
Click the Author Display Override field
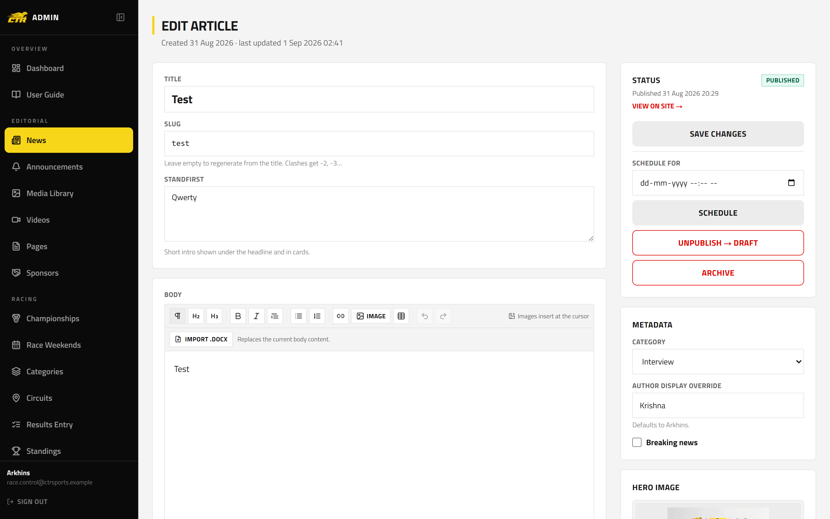coord(718,405)
